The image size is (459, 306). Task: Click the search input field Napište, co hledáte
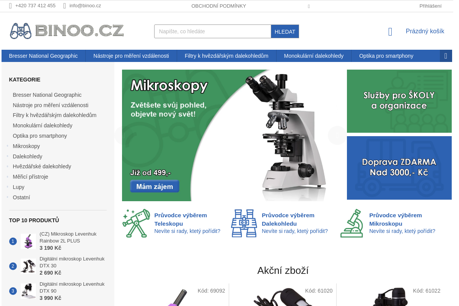212,31
